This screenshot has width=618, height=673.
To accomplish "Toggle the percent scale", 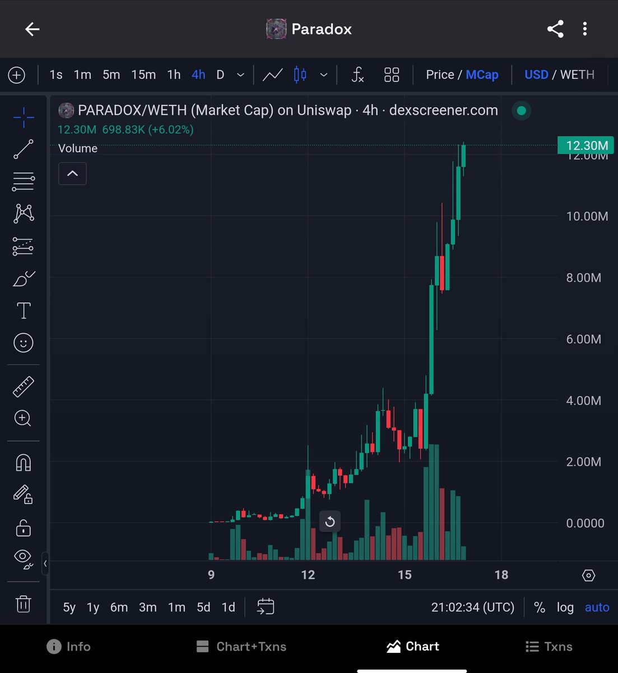I will tap(540, 607).
